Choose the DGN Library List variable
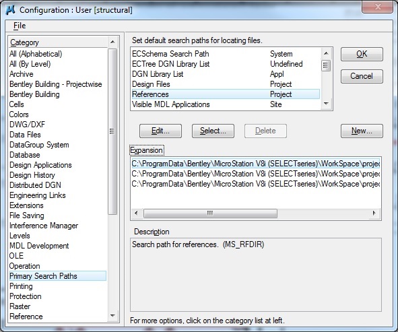The width and height of the screenshot is (398, 332). point(226,74)
